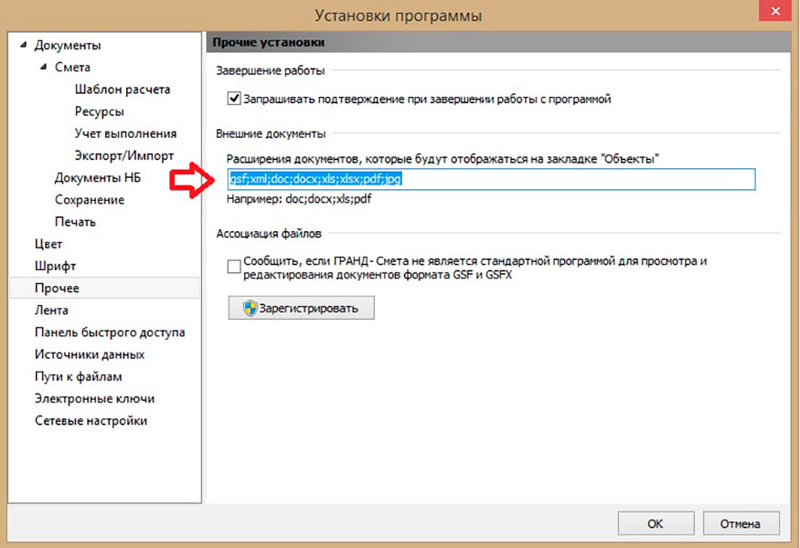This screenshot has height=548, width=800.
Task: Toggle the Запрашивать подтверждение при завершении checkbox
Action: pyautogui.click(x=234, y=99)
